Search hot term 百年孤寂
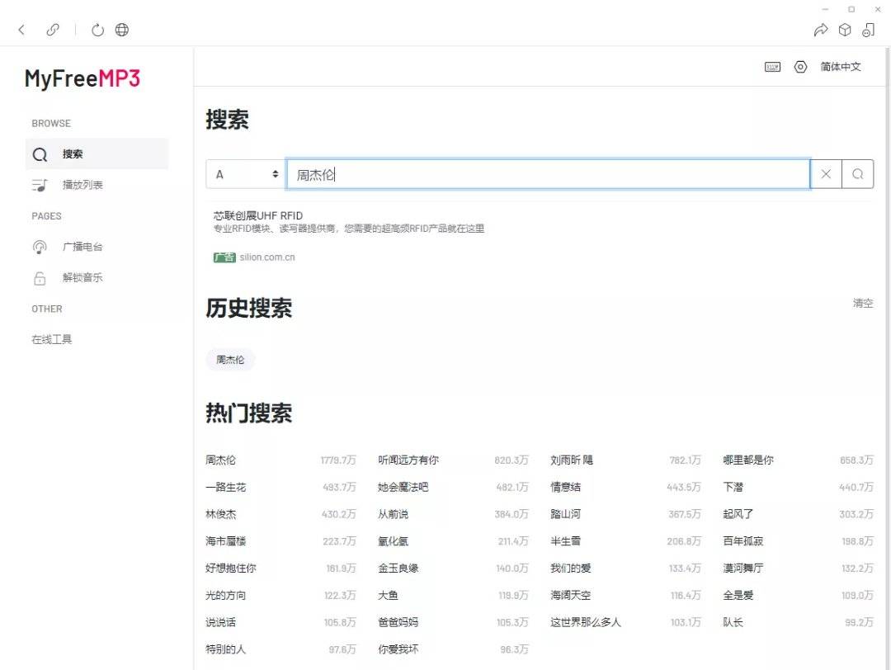The height and width of the screenshot is (670, 891). click(x=743, y=541)
